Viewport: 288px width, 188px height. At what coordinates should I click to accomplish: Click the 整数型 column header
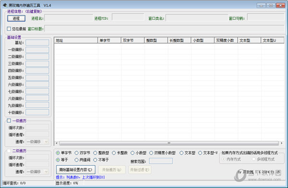[x=156, y=40]
